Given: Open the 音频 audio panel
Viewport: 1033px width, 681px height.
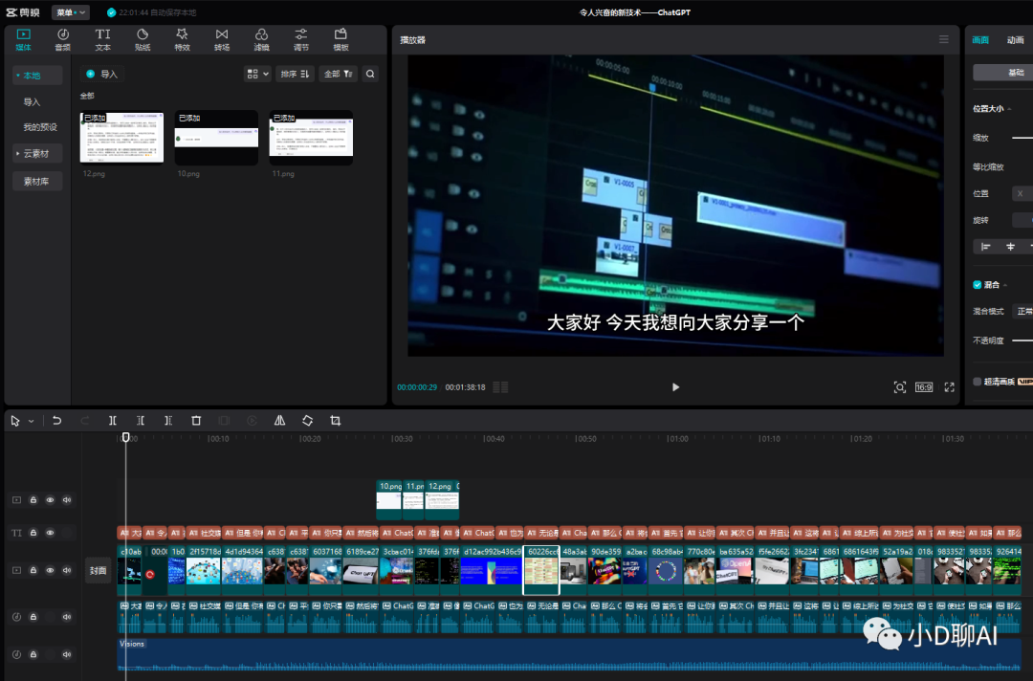Looking at the screenshot, I should coord(62,39).
